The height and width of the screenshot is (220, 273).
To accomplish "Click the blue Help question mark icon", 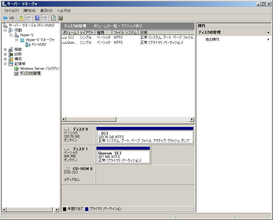I will 37,18.
